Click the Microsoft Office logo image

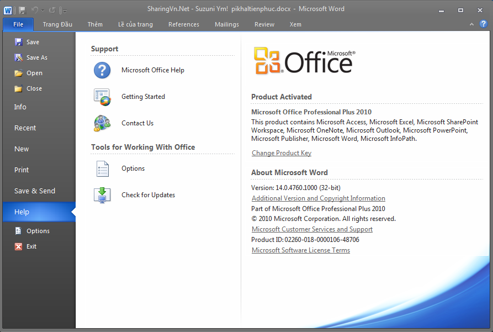(x=304, y=61)
